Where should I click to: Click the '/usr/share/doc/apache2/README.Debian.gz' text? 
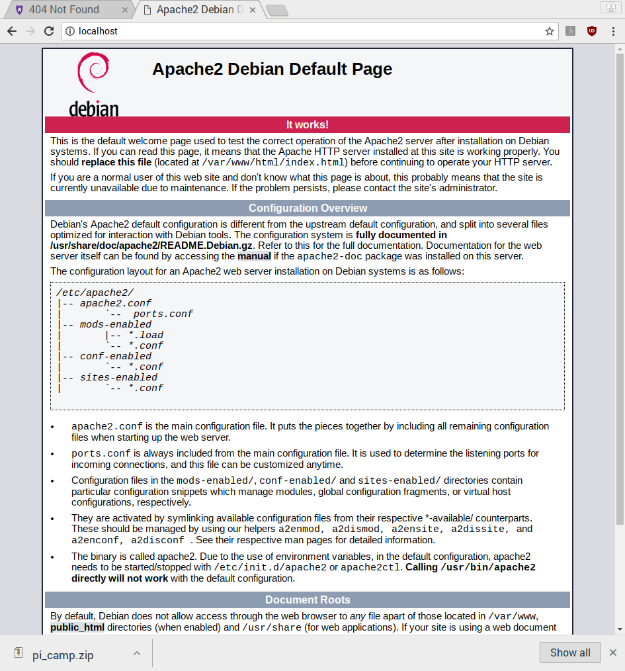click(x=151, y=246)
